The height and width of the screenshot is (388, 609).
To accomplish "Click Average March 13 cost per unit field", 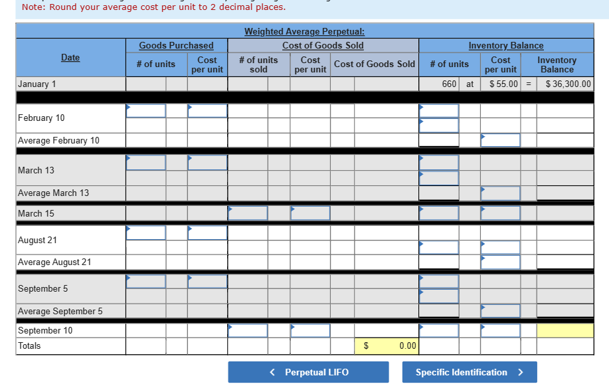I will 500,193.
